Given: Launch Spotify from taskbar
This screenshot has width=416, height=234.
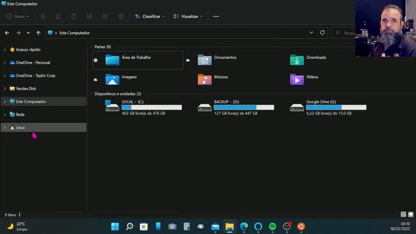Looking at the screenshot, I should [272, 227].
